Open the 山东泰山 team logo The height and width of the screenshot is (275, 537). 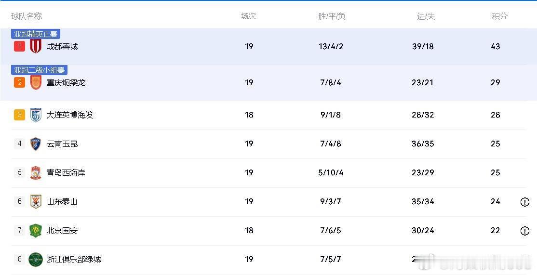click(36, 201)
